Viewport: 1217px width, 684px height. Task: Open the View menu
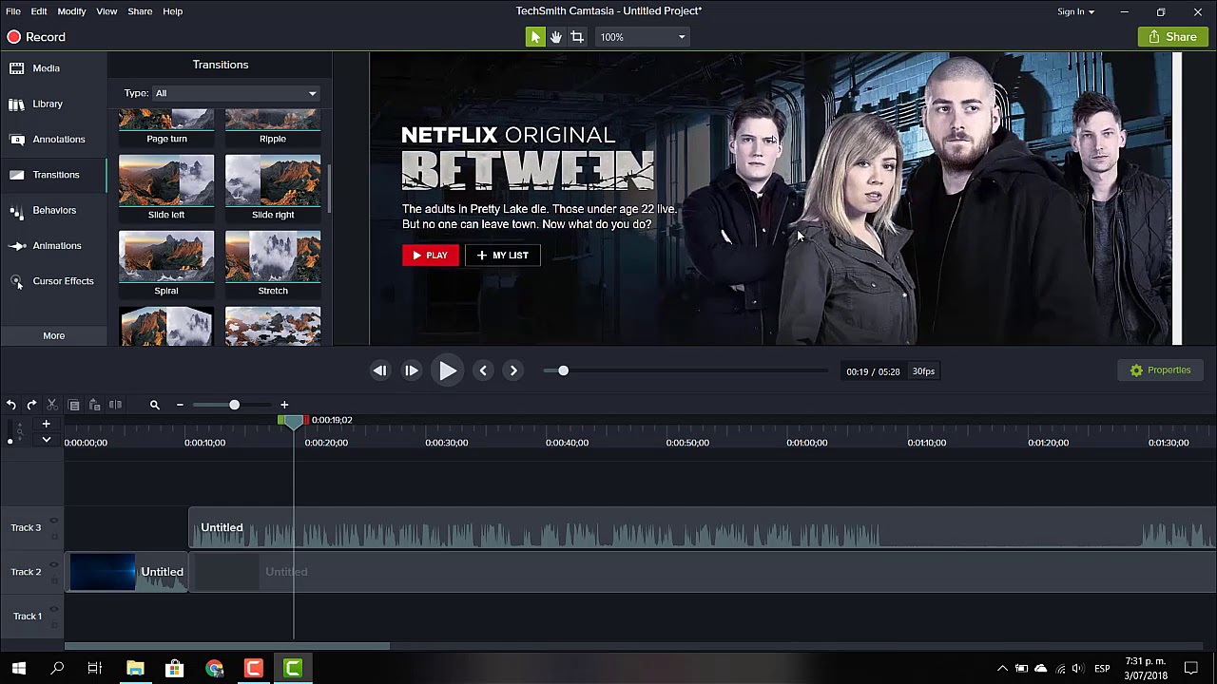tap(106, 11)
